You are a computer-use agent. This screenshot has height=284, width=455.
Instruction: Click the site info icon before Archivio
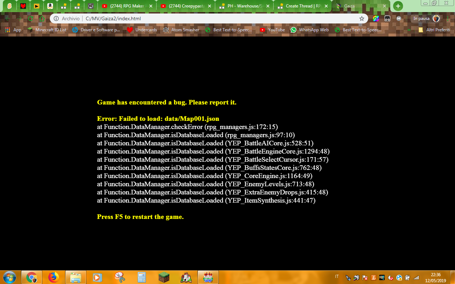point(56,18)
